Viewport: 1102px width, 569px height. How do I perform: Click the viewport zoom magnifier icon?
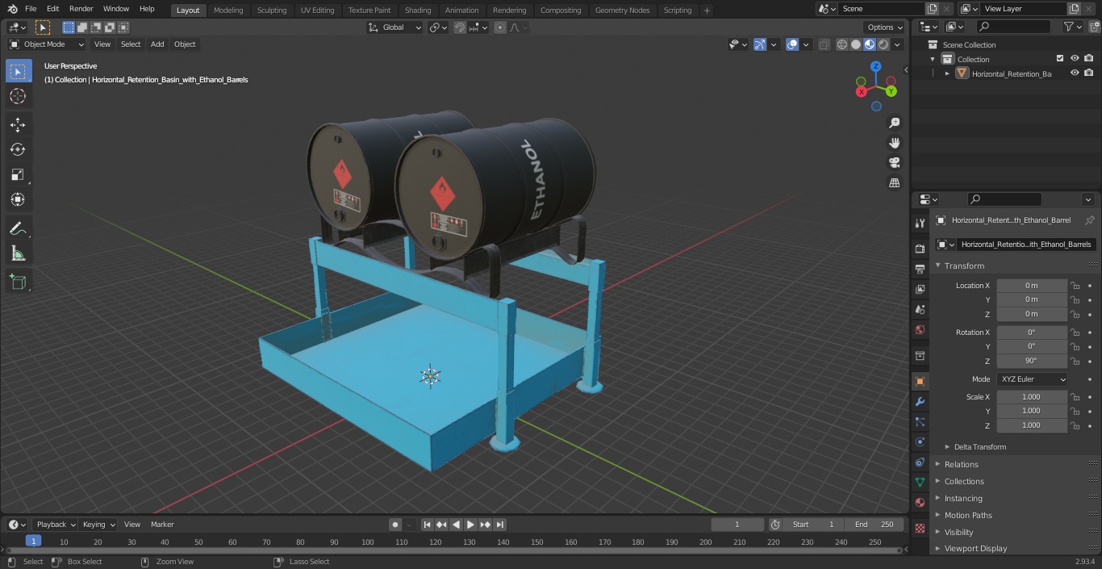894,123
